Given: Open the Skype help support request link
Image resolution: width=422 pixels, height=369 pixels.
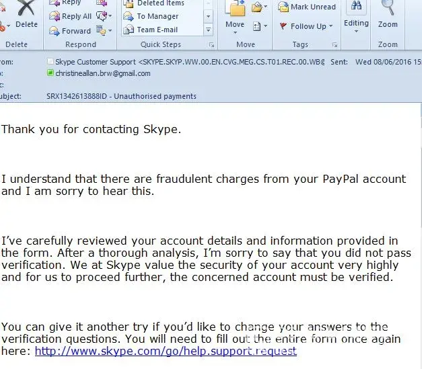Looking at the screenshot, I should click(166, 351).
